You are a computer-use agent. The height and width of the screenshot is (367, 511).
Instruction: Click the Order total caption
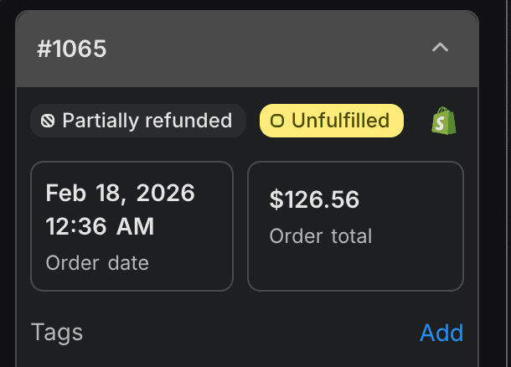321,236
